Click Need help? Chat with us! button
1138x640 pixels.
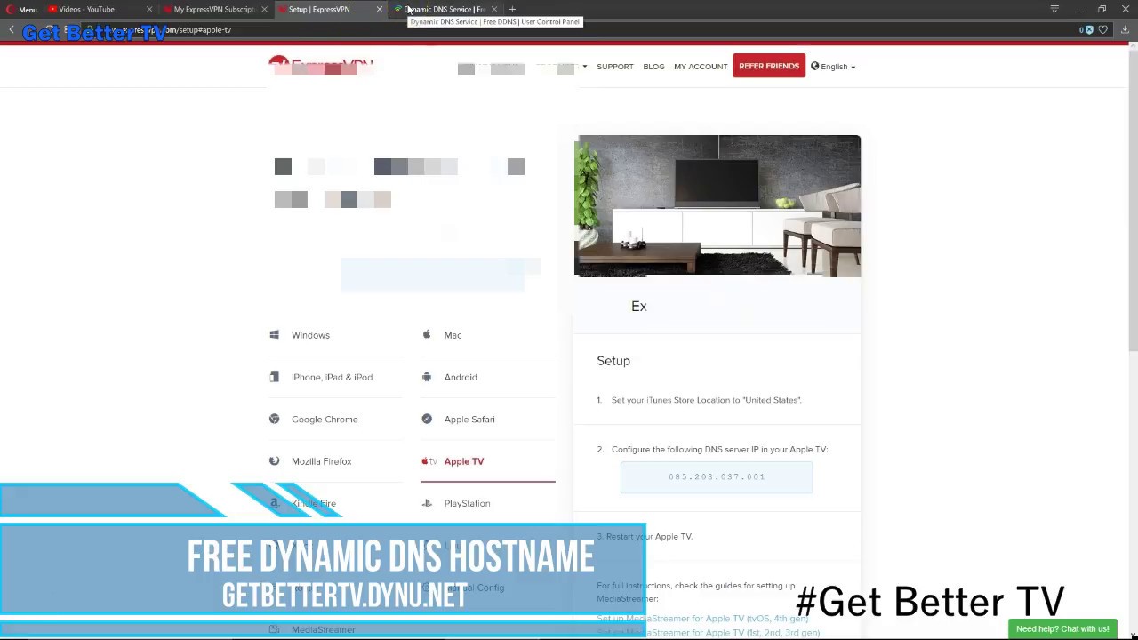[x=1062, y=628]
